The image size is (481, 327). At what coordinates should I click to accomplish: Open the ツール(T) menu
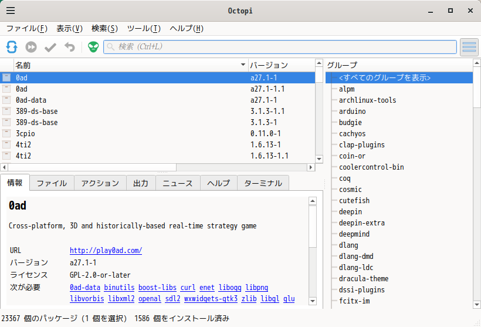(x=144, y=28)
